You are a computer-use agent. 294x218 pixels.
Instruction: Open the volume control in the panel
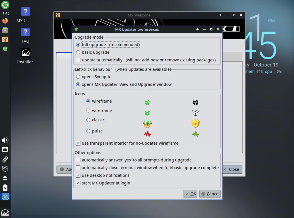(5, 140)
